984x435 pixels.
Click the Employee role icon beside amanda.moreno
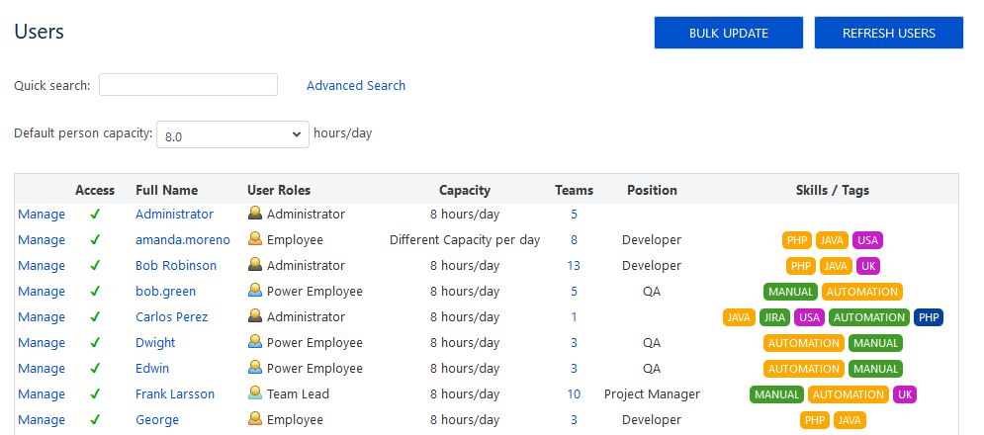(255, 239)
